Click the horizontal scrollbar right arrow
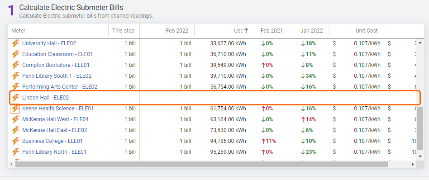Image resolution: width=429 pixels, height=180 pixels. [x=413, y=165]
